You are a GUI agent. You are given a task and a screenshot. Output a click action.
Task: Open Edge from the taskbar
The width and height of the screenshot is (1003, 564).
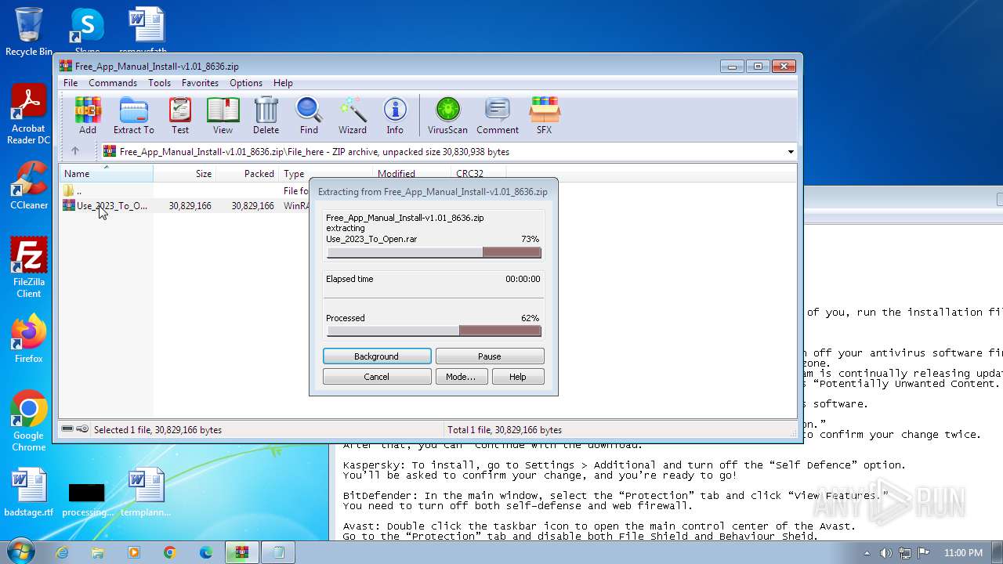tap(206, 552)
